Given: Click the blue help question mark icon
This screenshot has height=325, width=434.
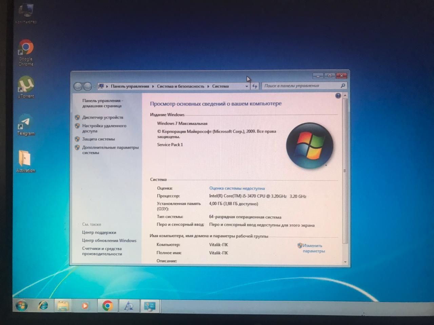Looking at the screenshot, I should 338,96.
